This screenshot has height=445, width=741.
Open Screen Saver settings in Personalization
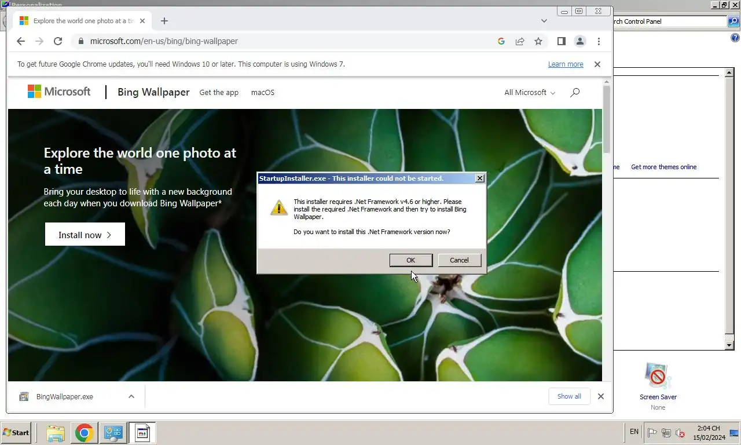tap(658, 385)
